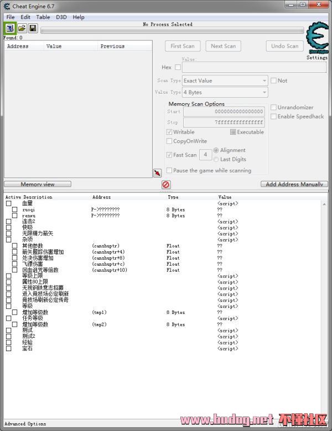332x431 pixels.
Task: Click the Open Process computer icon
Action: (10, 28)
